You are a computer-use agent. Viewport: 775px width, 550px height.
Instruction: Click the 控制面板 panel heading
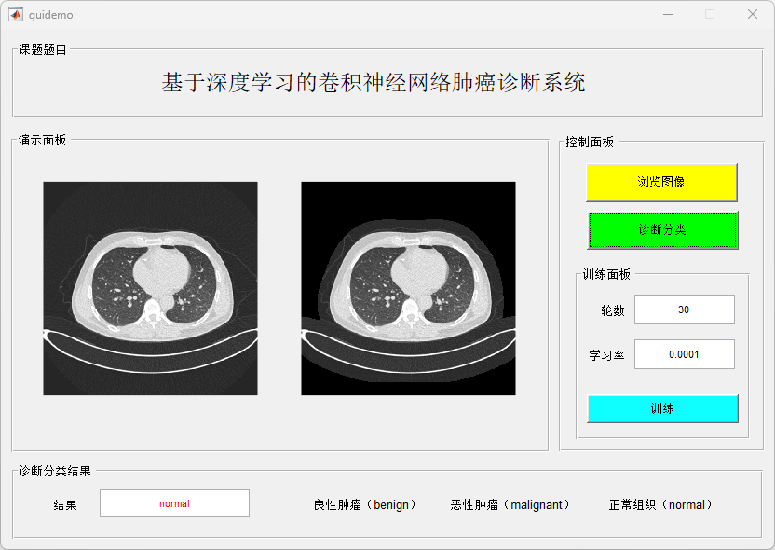[590, 142]
